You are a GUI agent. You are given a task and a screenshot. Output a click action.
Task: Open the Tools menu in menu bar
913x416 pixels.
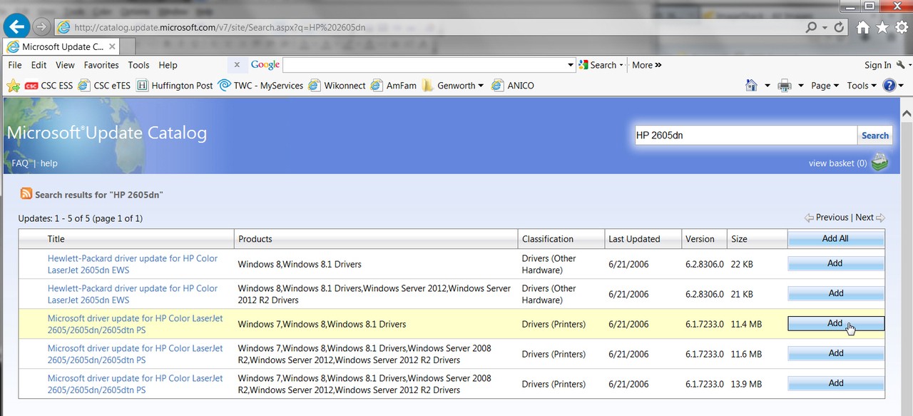(138, 65)
